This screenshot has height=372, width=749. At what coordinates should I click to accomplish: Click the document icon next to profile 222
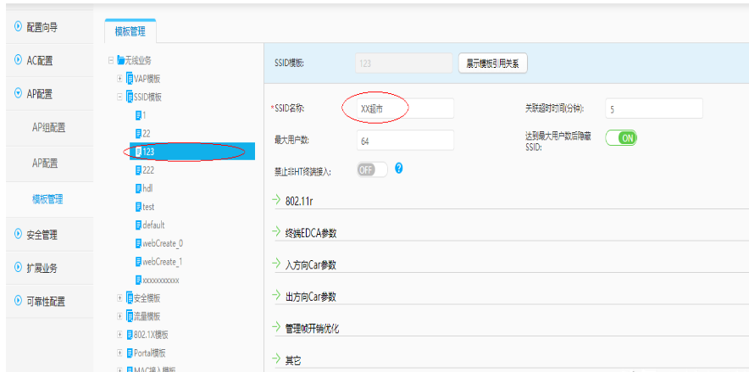[x=138, y=170]
